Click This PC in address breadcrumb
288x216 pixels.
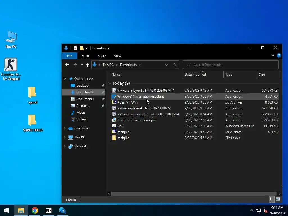pyautogui.click(x=108, y=65)
